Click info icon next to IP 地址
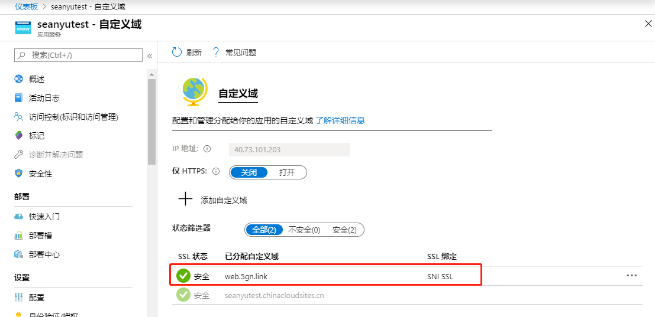Image resolution: width=655 pixels, height=317 pixels. [x=206, y=149]
